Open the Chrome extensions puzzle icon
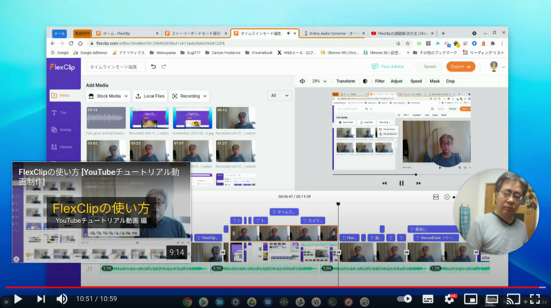 pos(493,43)
